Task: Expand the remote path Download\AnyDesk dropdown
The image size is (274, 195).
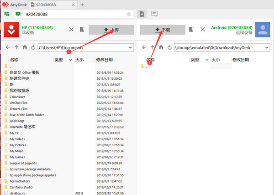Action: [x=267, y=48]
